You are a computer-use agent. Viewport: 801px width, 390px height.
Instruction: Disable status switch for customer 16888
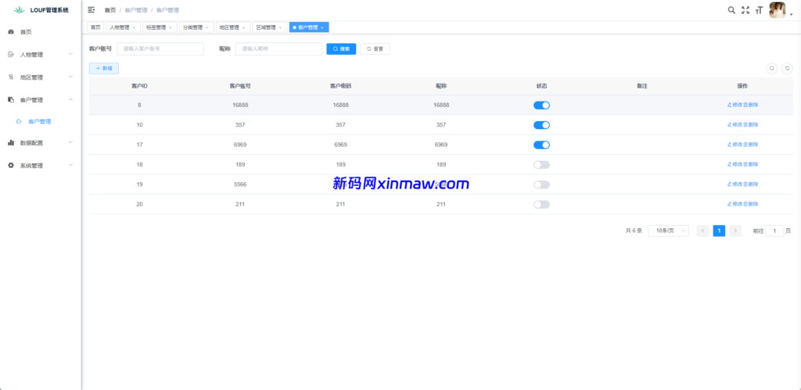(541, 106)
